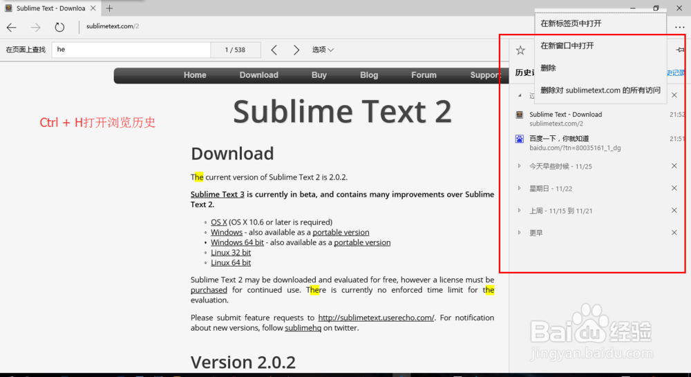The height and width of the screenshot is (377, 691).
Task: Open a new tab with plus icon
Action: pyautogui.click(x=109, y=8)
